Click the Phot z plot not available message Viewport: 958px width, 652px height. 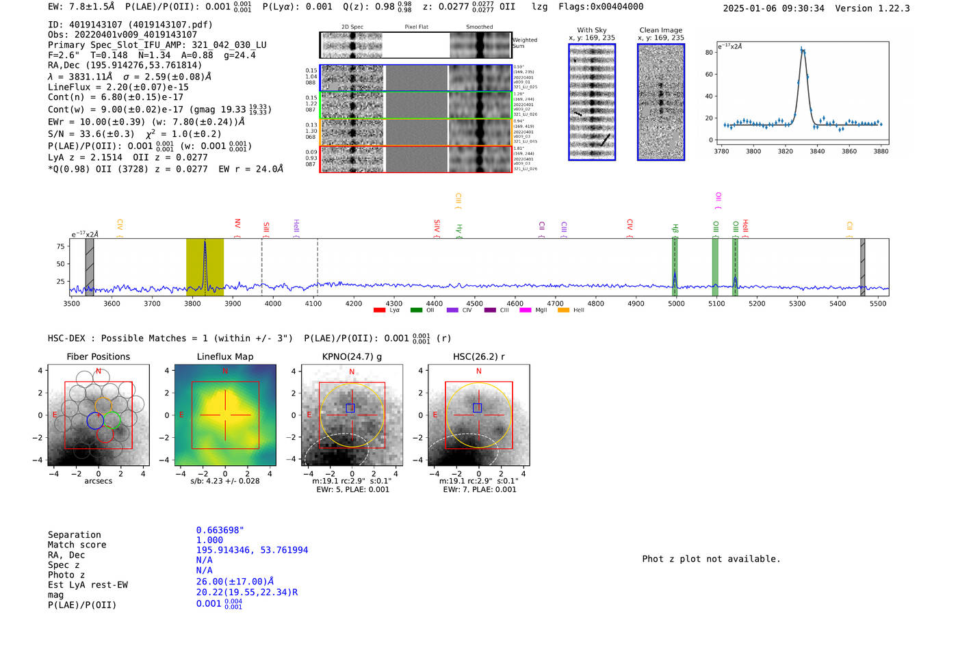click(711, 559)
